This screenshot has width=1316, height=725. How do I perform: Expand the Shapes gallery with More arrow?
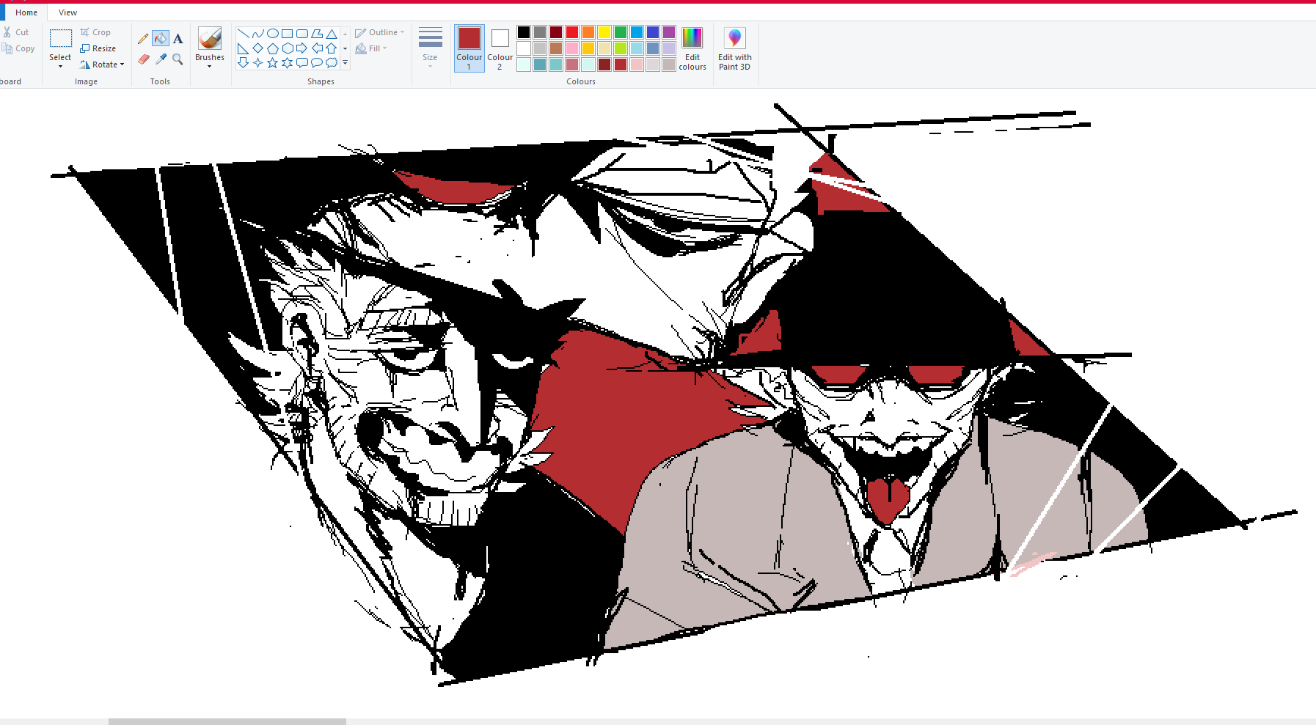click(x=345, y=64)
